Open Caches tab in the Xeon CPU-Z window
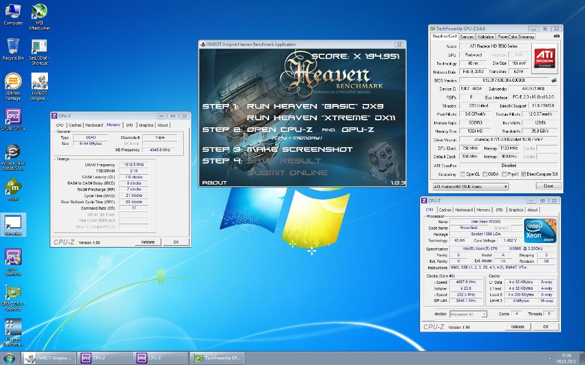This screenshot has height=365, width=585. pos(445,210)
